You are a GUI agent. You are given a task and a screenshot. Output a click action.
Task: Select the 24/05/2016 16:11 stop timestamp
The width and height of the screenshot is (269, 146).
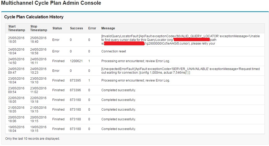click(38, 61)
